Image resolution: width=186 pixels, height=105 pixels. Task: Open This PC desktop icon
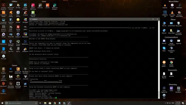pos(164,24)
